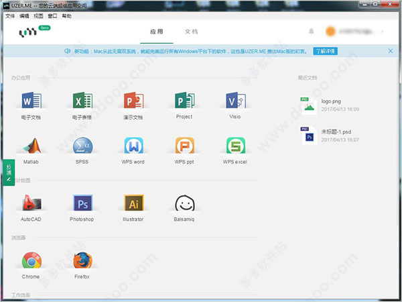Screen dimensions: 402x302
Task: Open the SPSS app icon
Action: click(82, 146)
